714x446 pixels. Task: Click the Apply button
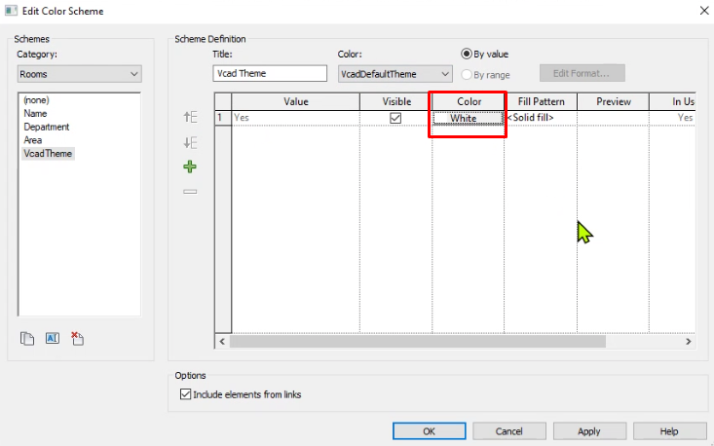(x=589, y=431)
